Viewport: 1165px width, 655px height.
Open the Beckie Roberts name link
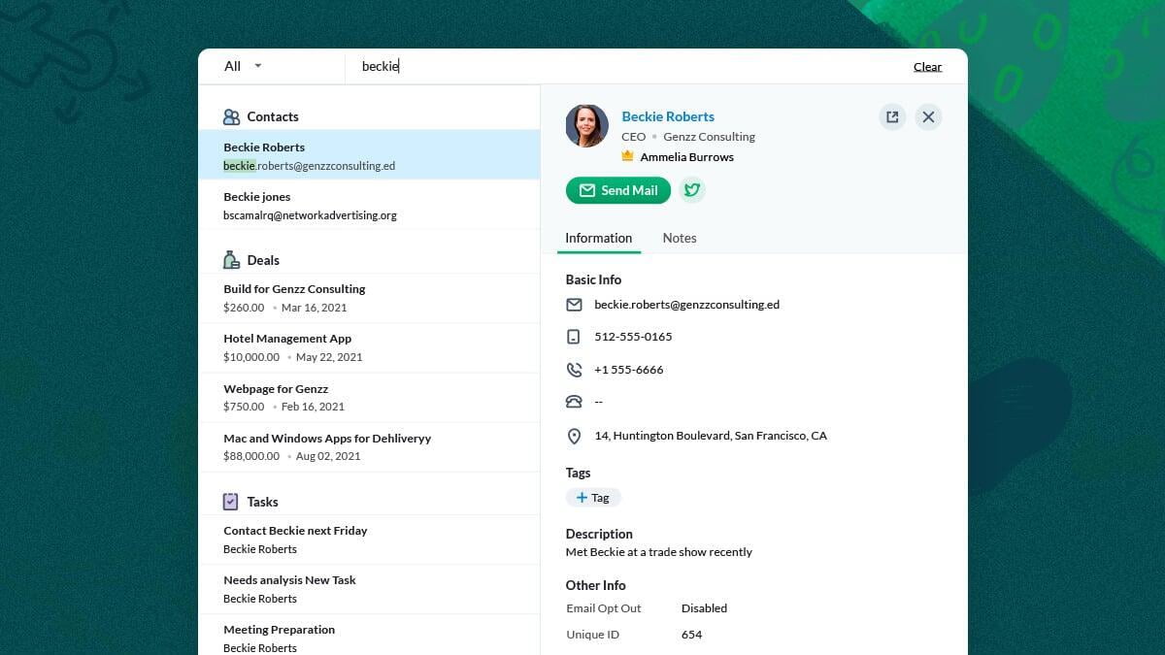click(x=668, y=116)
